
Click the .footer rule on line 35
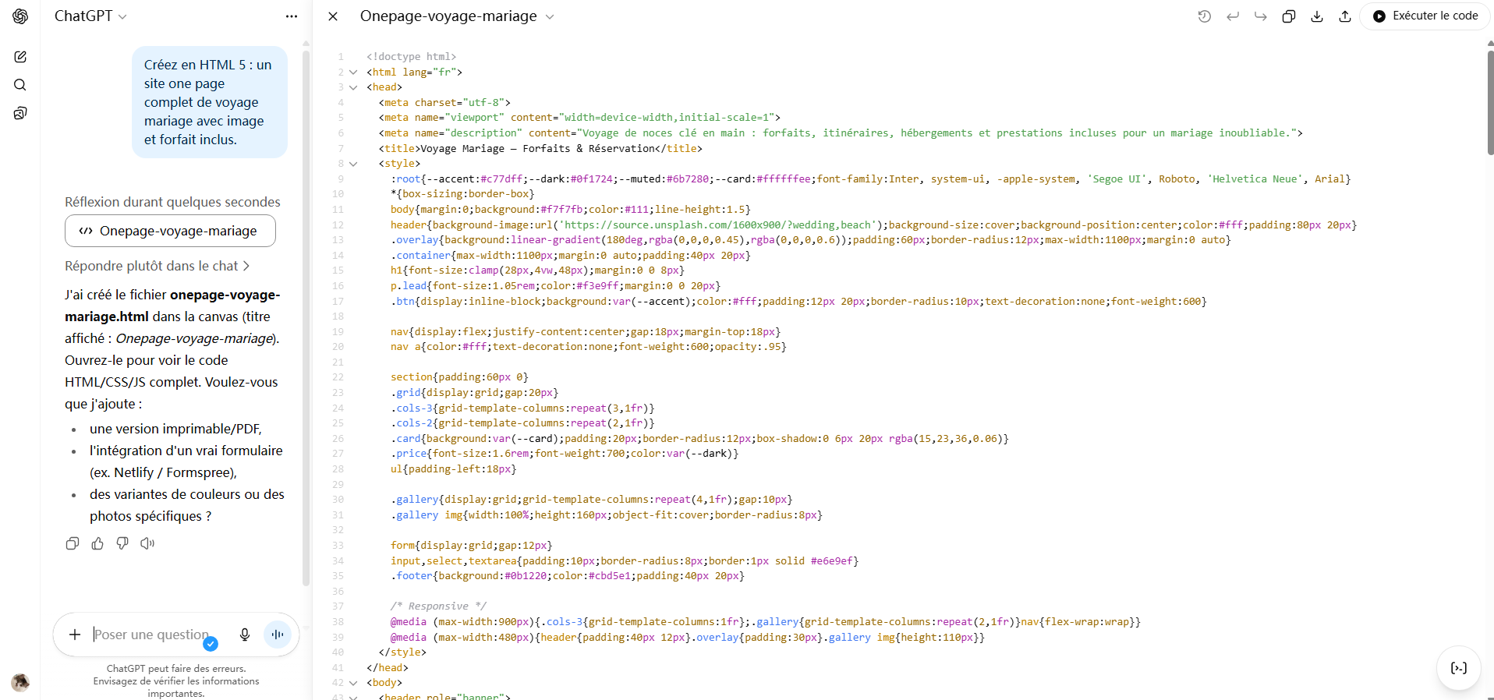[568, 576]
